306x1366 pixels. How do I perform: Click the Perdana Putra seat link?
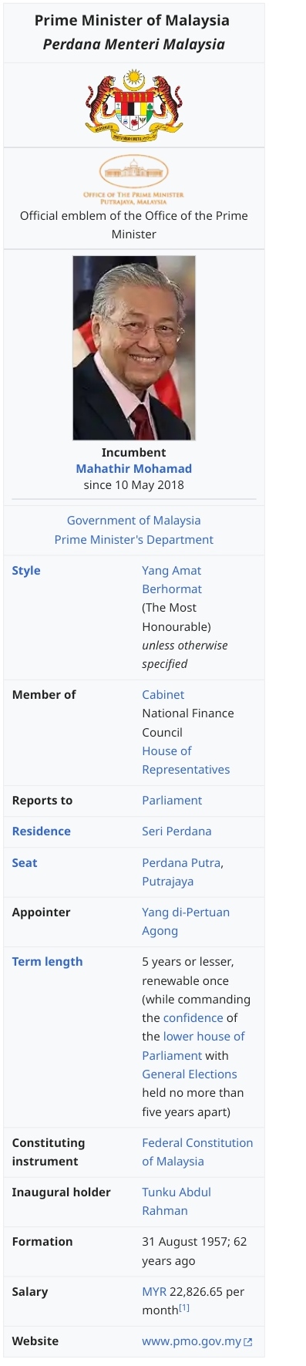pyautogui.click(x=181, y=863)
